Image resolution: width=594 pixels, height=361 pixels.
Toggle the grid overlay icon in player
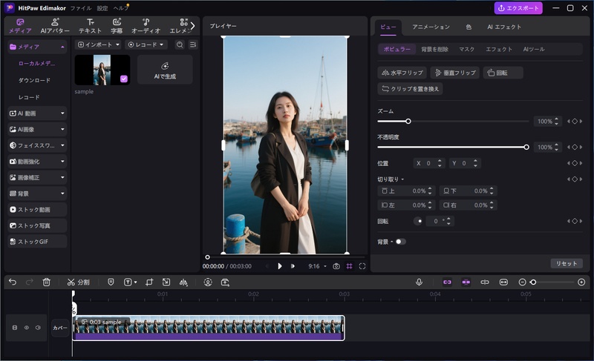(x=349, y=266)
